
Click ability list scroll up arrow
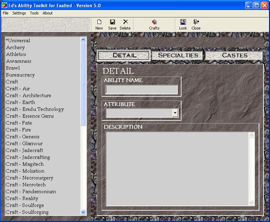(x=83, y=40)
